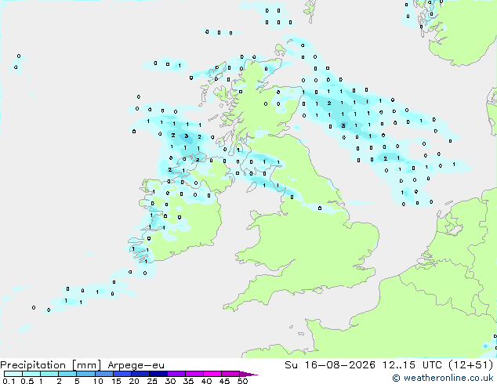Click the '3' value in the North Sea
The image size is (497, 384).
tap(343, 126)
